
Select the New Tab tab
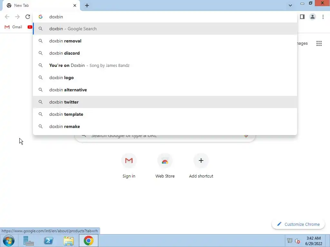point(41,5)
